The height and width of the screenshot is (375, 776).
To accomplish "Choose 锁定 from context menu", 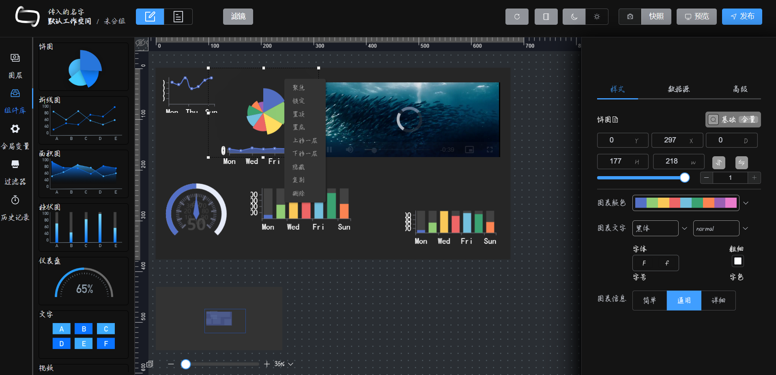I will [x=305, y=101].
